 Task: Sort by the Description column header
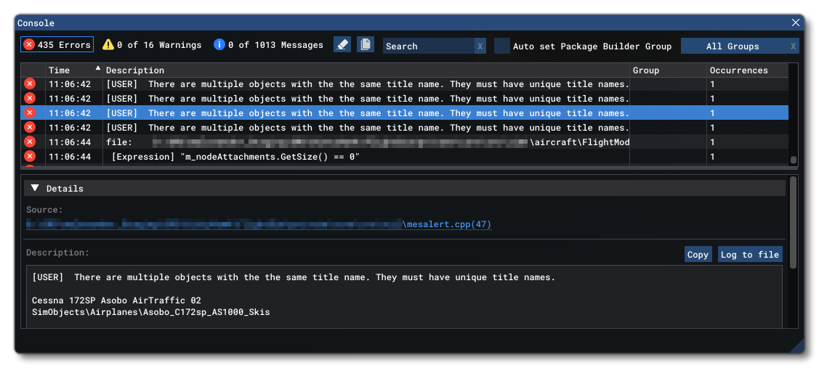[x=366, y=70]
